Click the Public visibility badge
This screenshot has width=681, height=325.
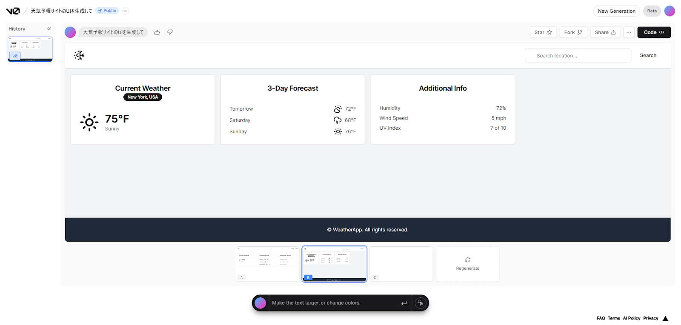(x=107, y=11)
